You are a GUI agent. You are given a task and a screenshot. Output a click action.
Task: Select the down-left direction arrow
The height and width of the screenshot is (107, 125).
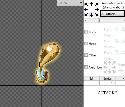(x=86, y=14)
